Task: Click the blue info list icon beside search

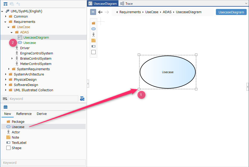Action: 82,99
